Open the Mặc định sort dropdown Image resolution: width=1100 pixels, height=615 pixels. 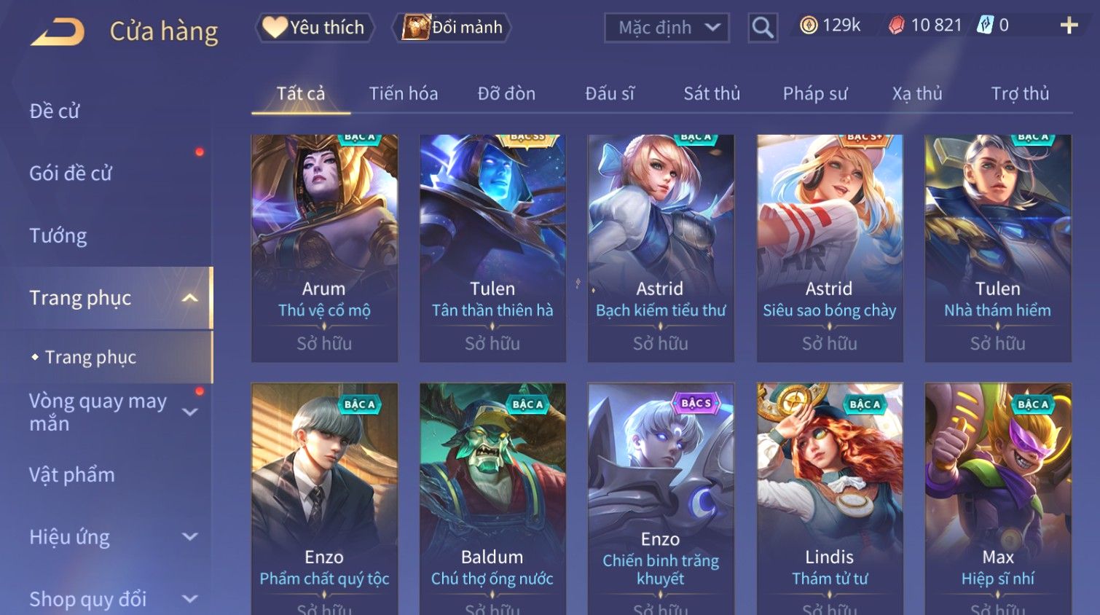point(667,28)
